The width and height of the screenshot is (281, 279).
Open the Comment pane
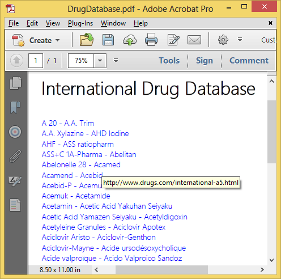pos(249,61)
